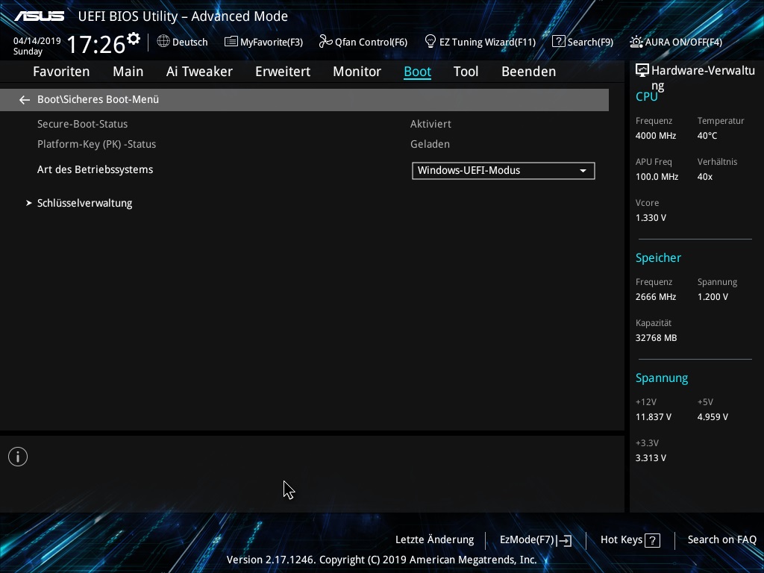
Task: Click Letzte Änderung
Action: (x=435, y=540)
